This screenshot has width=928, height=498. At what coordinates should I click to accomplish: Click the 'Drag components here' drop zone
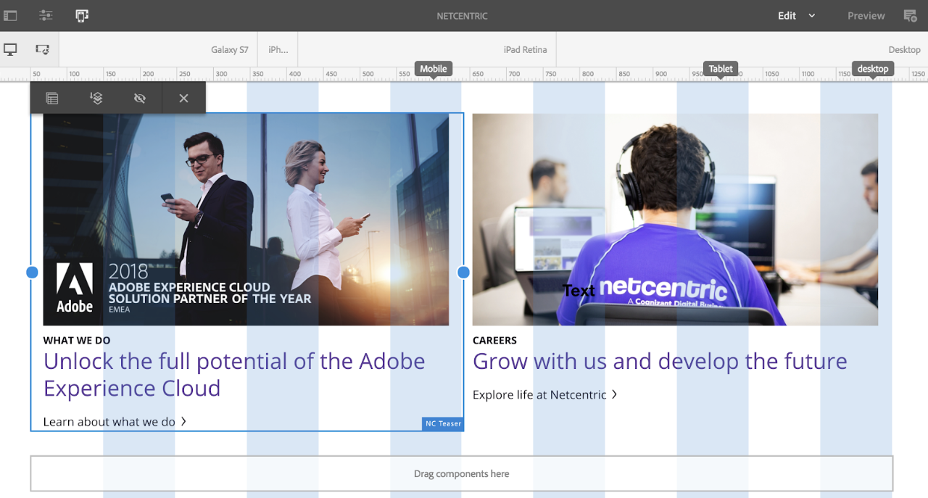(462, 473)
